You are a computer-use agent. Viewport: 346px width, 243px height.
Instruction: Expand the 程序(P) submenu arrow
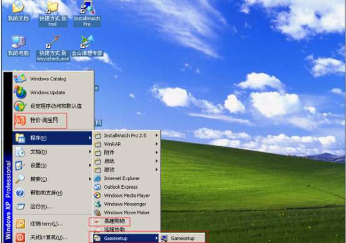point(90,138)
